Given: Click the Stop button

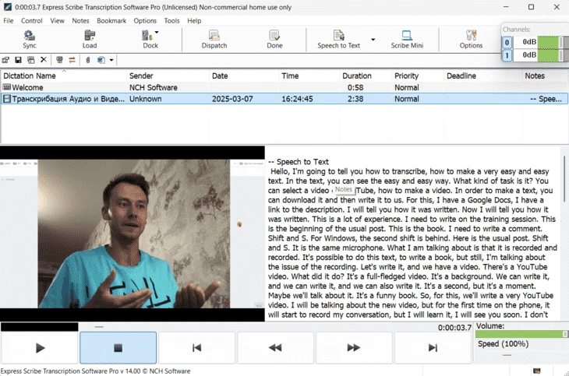Looking at the screenshot, I should pyautogui.click(x=118, y=348).
